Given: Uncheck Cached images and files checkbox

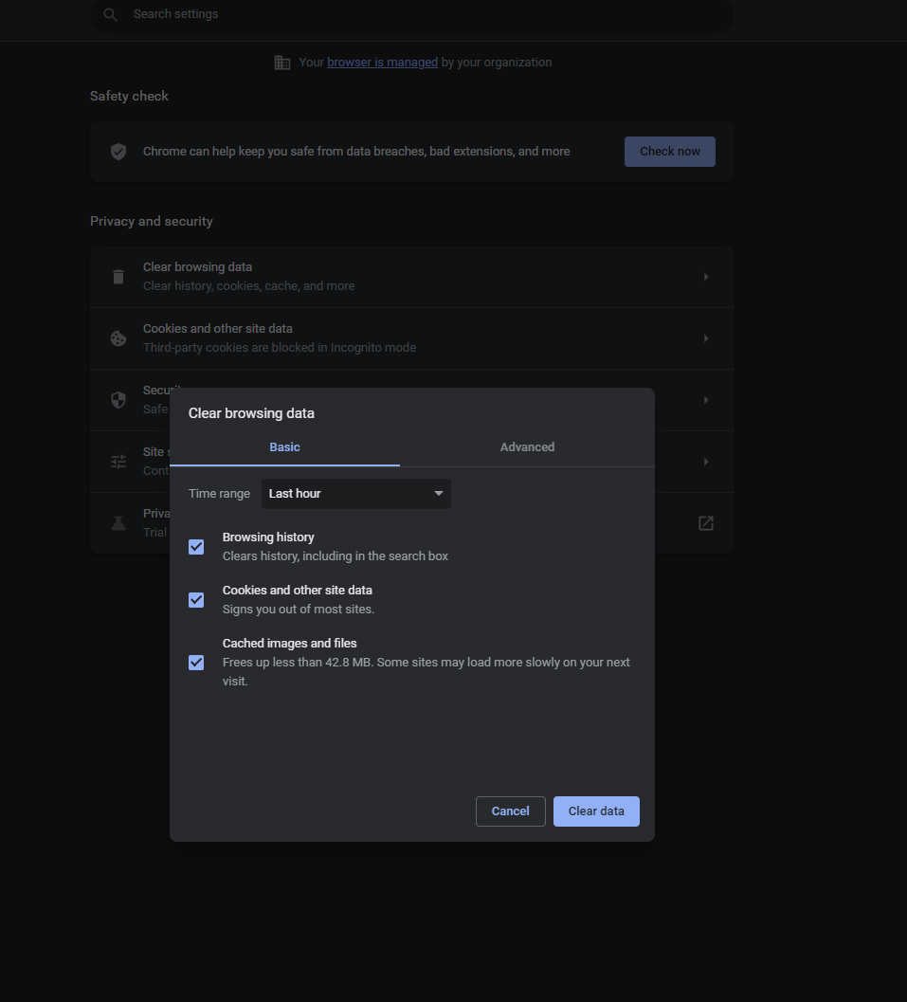Looking at the screenshot, I should pyautogui.click(x=196, y=663).
